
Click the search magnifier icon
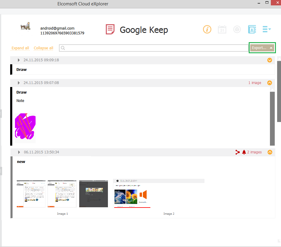[x=63, y=48]
